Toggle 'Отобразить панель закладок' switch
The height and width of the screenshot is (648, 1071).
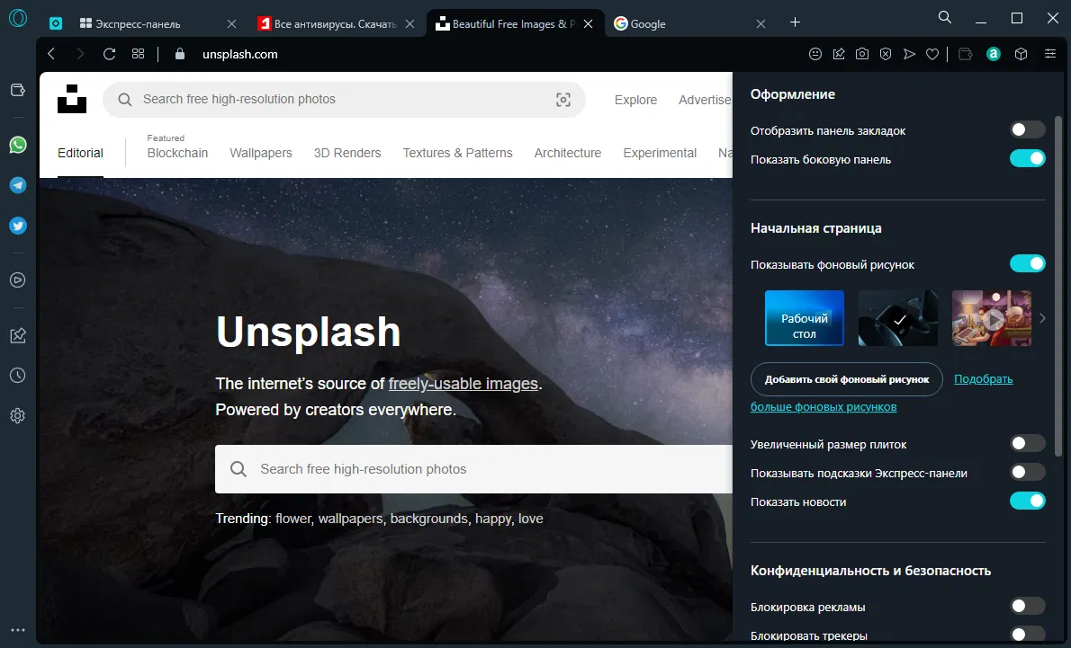click(x=1027, y=129)
